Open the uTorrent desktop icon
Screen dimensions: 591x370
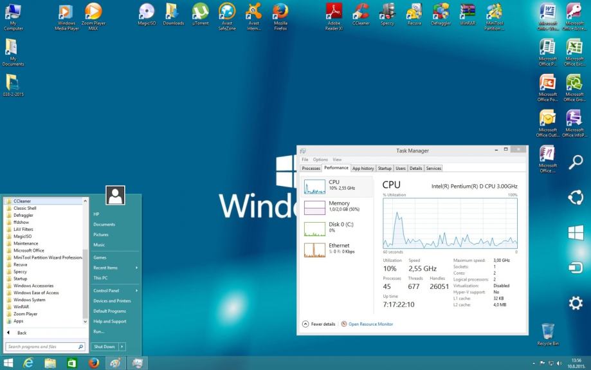[201, 11]
